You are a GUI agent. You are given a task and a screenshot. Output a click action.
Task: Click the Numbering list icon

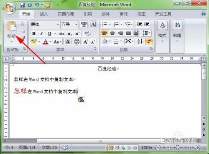tap(116, 25)
